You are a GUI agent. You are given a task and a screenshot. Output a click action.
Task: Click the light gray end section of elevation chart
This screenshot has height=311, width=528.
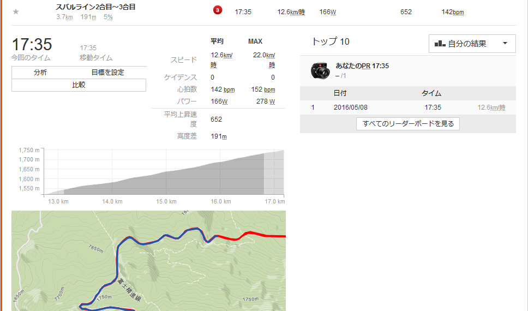pos(274,173)
